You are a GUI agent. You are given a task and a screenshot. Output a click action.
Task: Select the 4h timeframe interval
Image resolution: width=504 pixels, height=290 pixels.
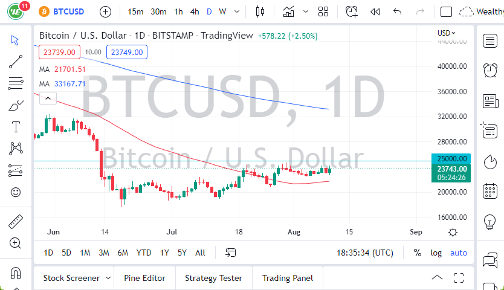(x=194, y=11)
